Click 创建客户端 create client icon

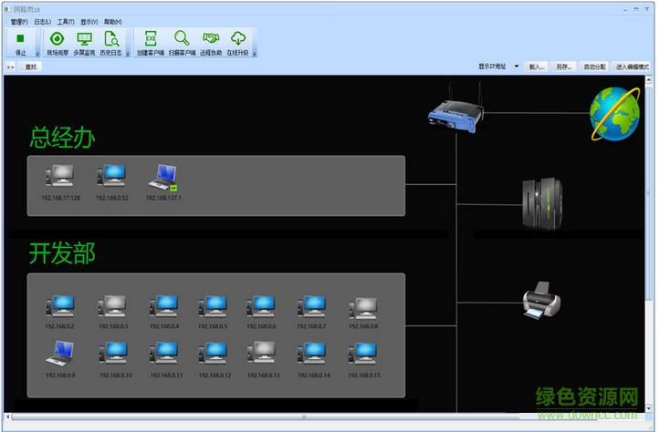click(x=151, y=39)
